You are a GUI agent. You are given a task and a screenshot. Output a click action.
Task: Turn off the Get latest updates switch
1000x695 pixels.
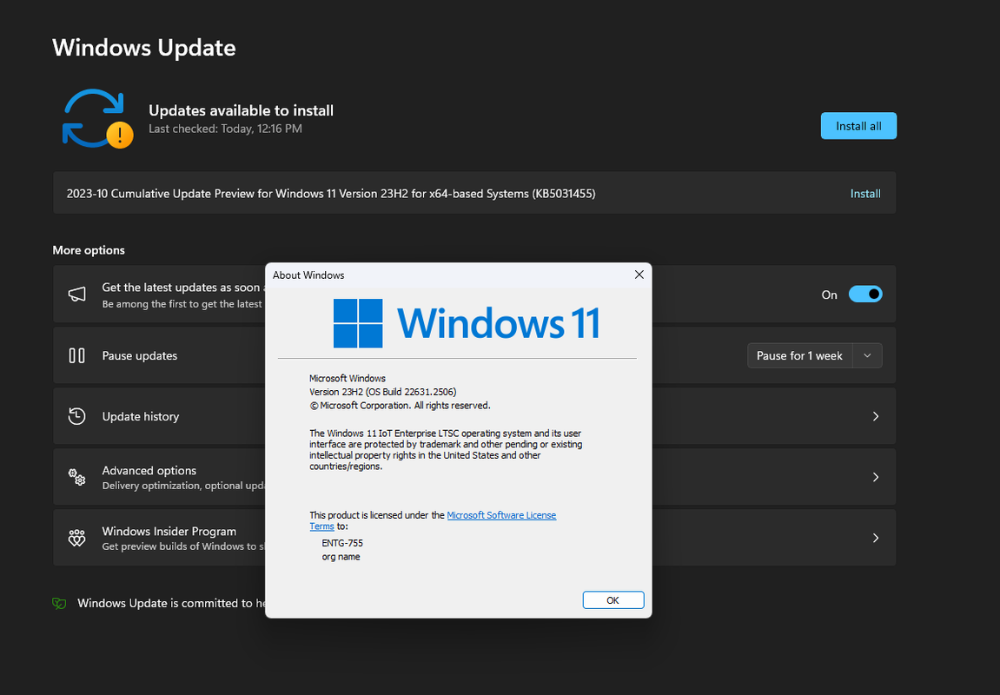pyautogui.click(x=864, y=294)
